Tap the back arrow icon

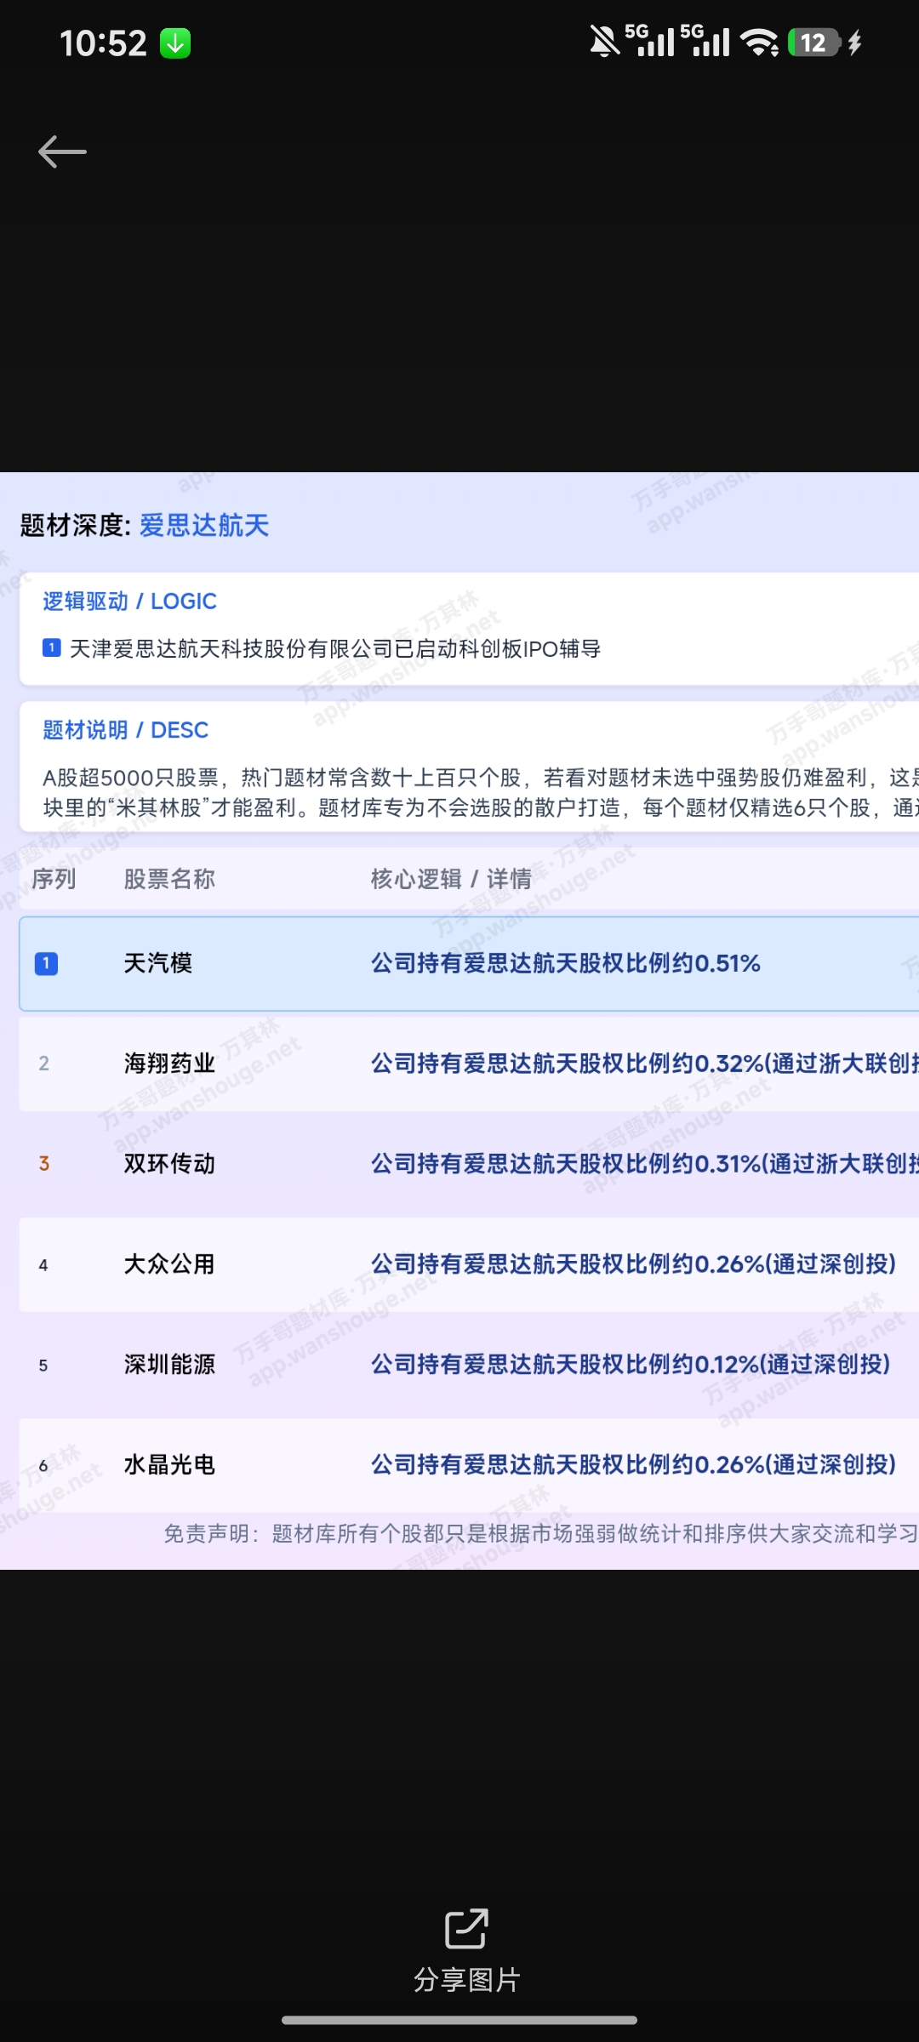click(62, 152)
